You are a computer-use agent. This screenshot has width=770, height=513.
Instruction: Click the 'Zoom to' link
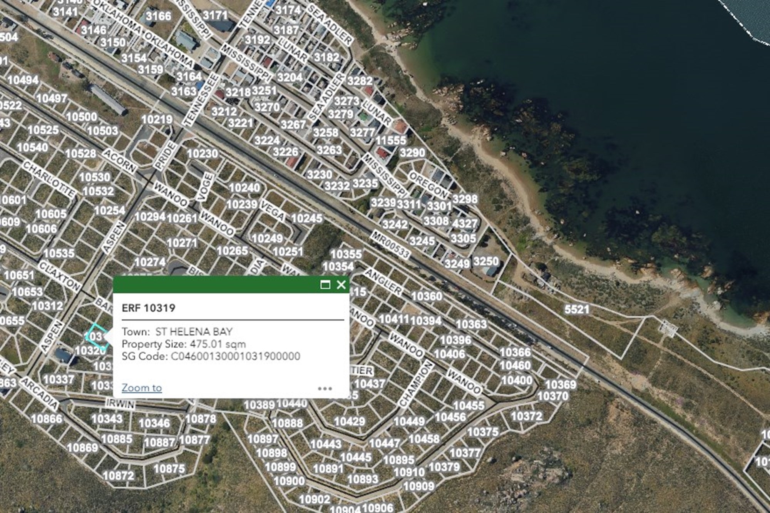coord(142,388)
